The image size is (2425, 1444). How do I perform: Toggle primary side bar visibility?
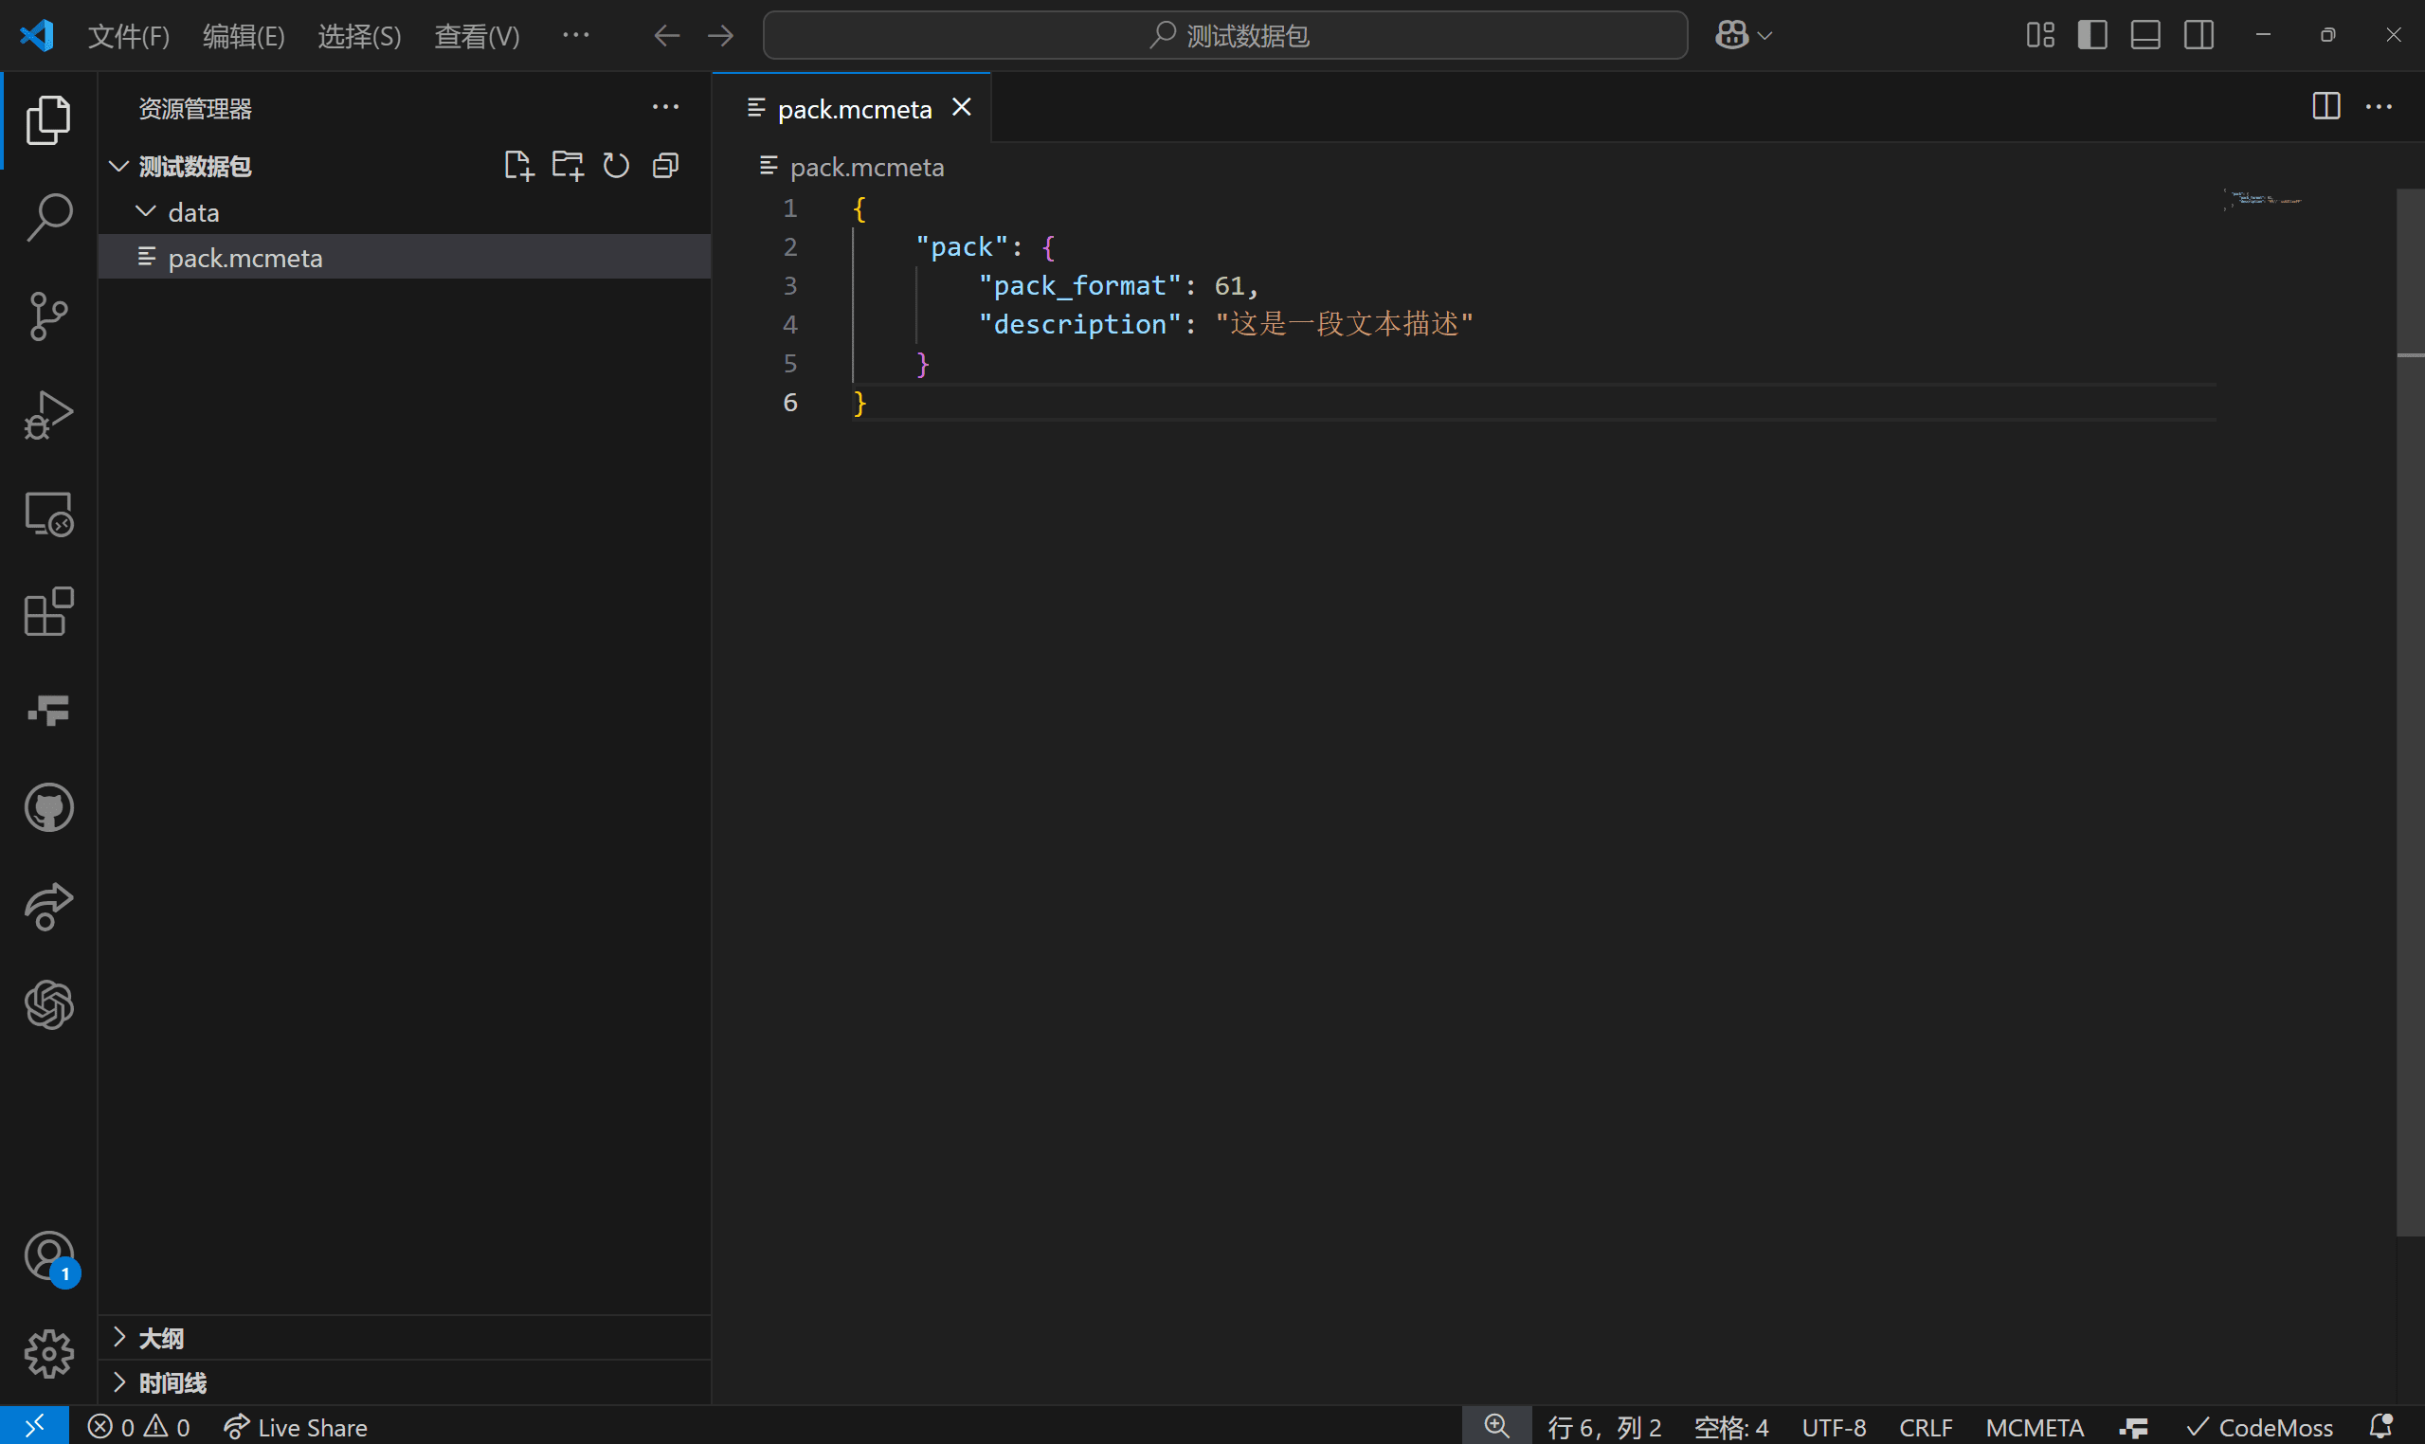coord(2092,35)
